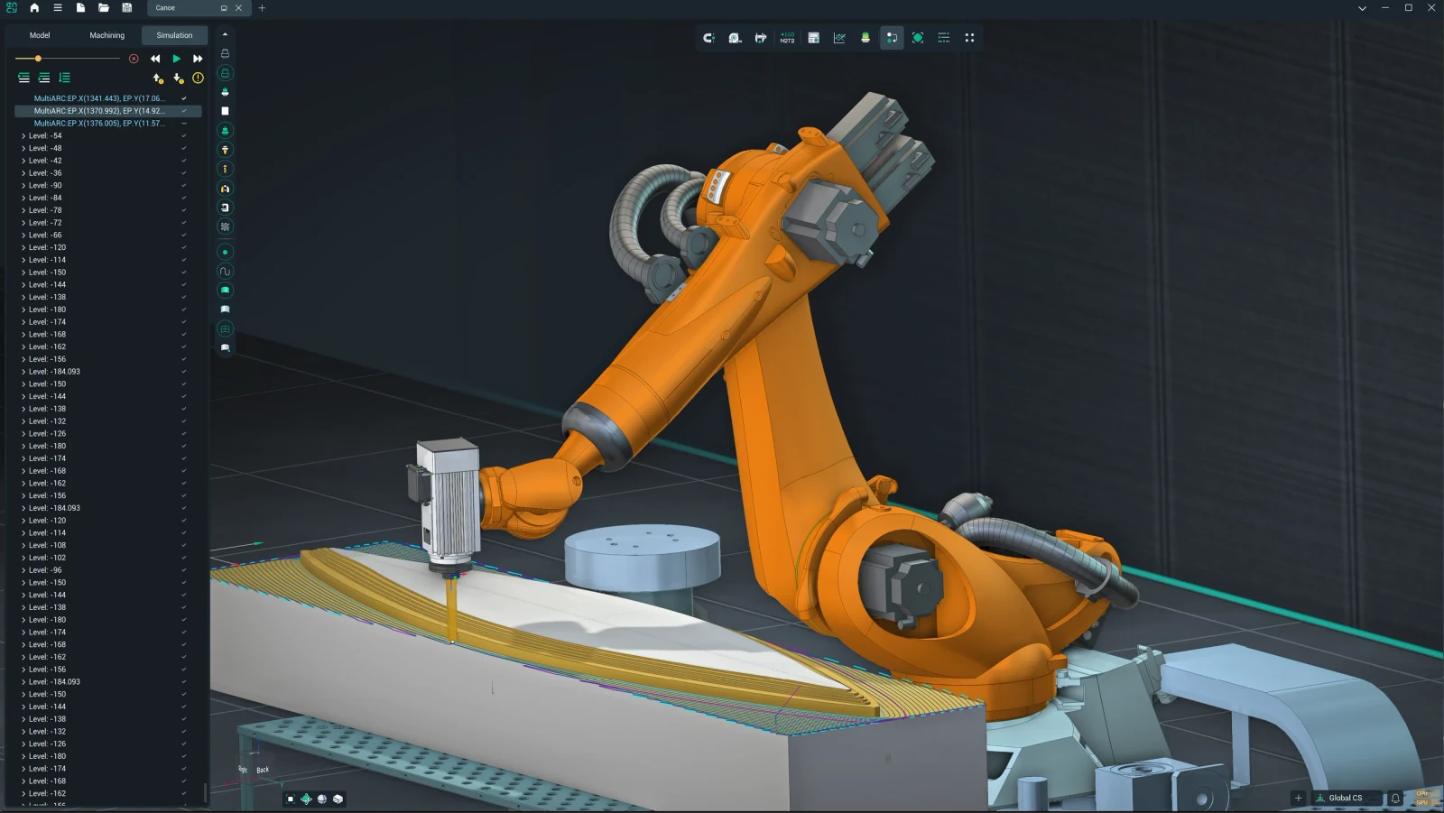1444x813 pixels.
Task: Open the Global CS coordinate selector
Action: coord(1346,798)
